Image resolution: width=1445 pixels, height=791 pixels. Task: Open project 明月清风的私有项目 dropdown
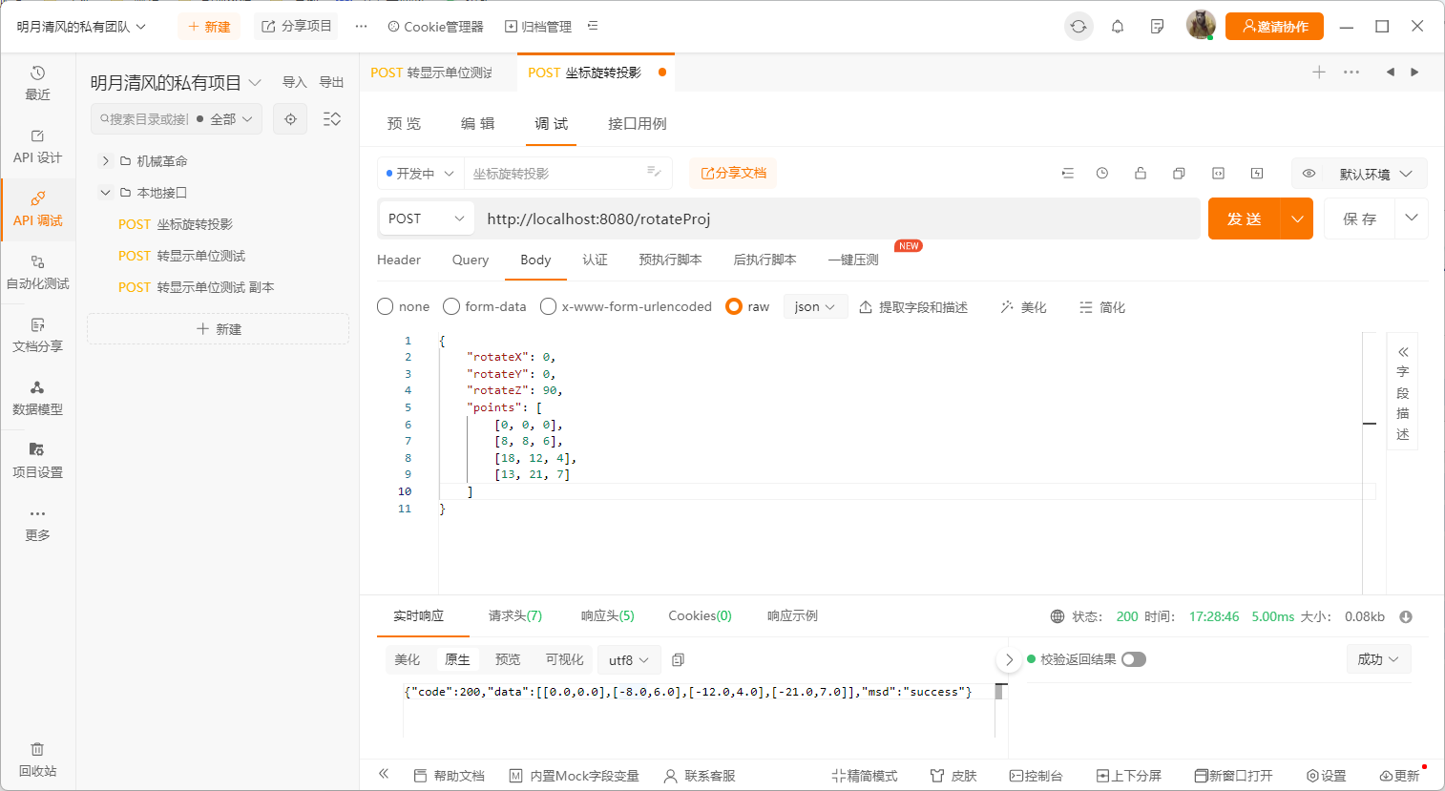click(176, 83)
